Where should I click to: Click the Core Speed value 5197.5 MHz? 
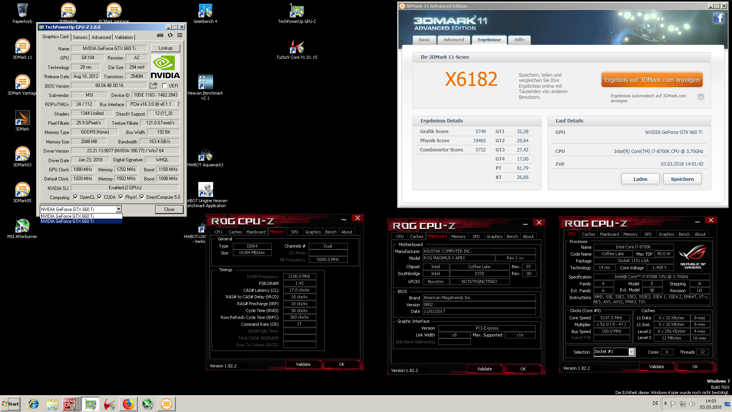tap(611, 318)
